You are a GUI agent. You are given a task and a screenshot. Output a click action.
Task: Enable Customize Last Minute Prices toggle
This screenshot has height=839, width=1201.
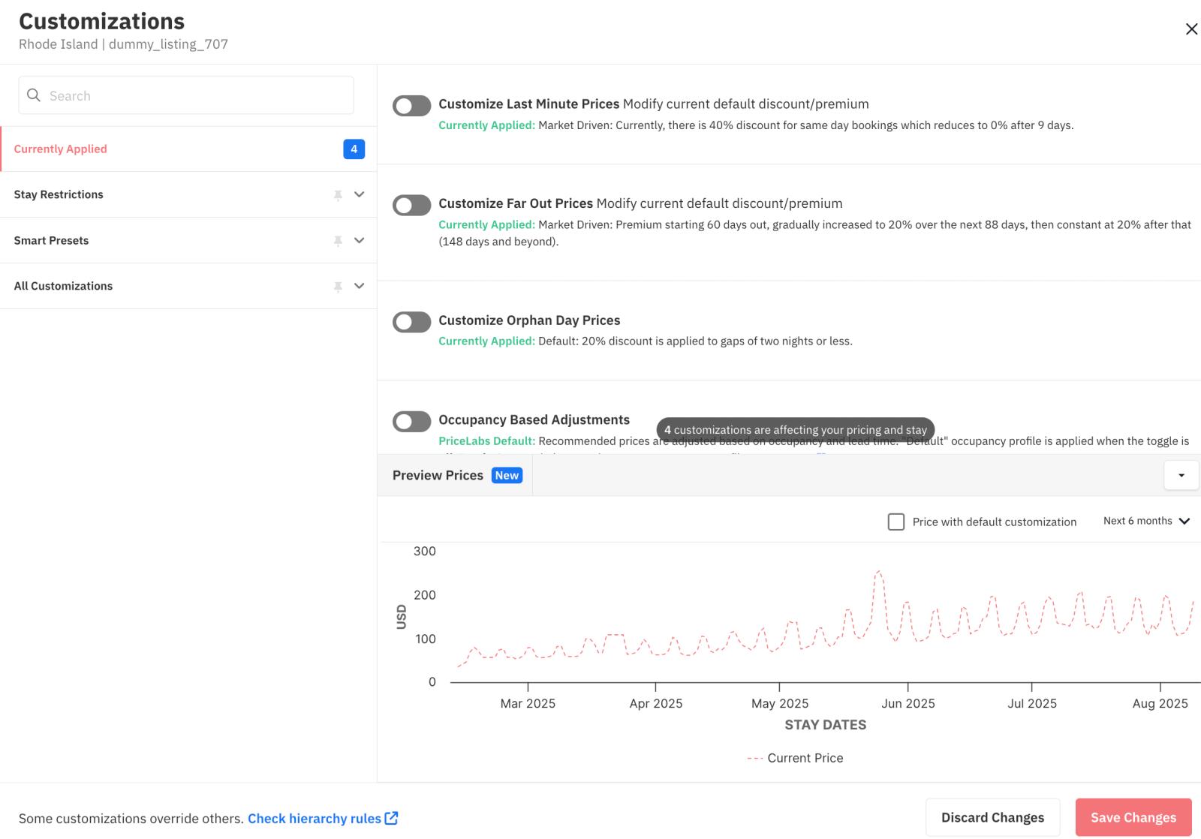pyautogui.click(x=411, y=106)
